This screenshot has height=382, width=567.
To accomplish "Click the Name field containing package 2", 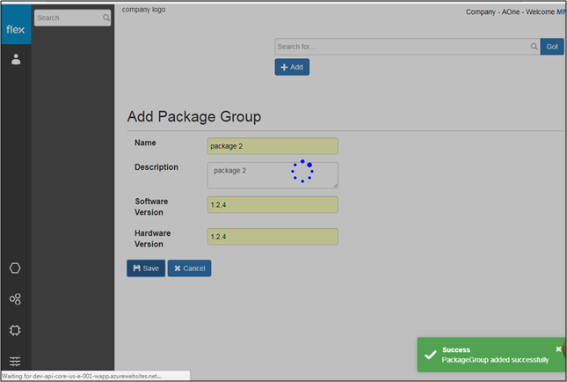I will pos(273,146).
